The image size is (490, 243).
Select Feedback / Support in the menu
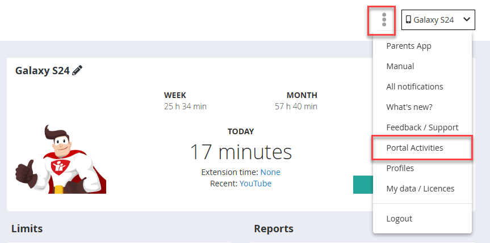click(422, 127)
